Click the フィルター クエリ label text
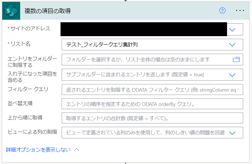 tap(28, 89)
